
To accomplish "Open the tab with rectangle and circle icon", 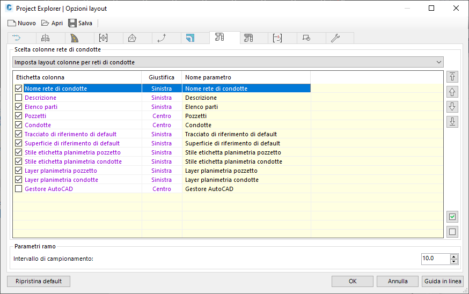I will tap(306, 38).
